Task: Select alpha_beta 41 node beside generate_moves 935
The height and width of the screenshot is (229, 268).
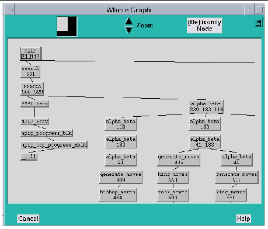Action: coord(236,159)
